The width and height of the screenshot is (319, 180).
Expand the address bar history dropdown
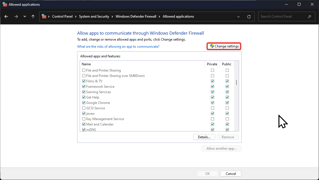pos(238,16)
